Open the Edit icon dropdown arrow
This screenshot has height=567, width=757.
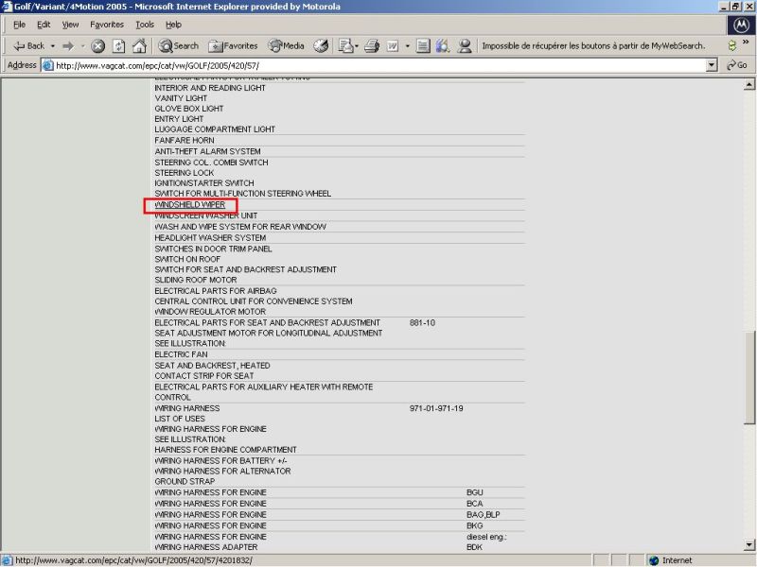tap(408, 45)
